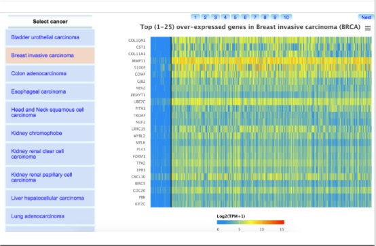
Task: Choose Colon adenocarcinoma from cancer list
Action: 50,74
